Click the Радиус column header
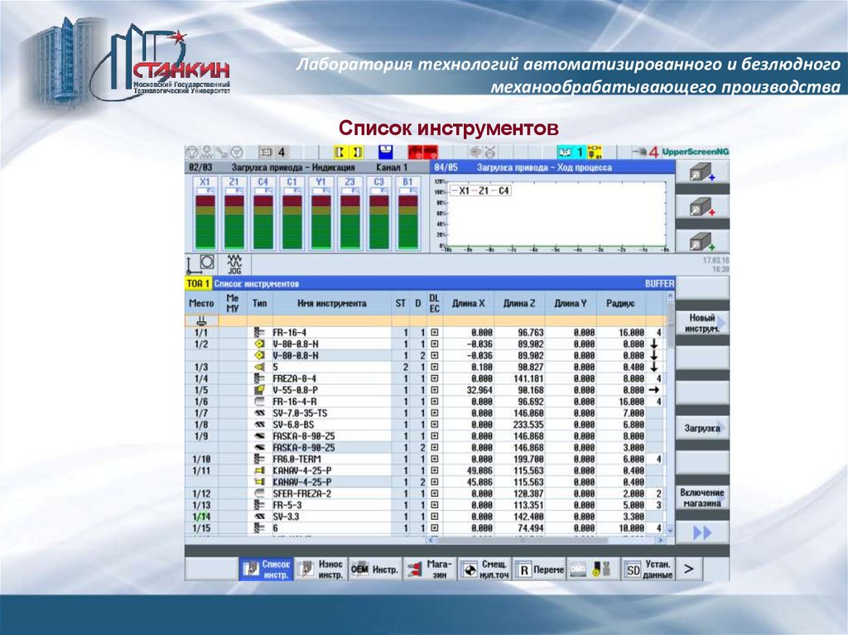Image resolution: width=848 pixels, height=635 pixels. pyautogui.click(x=620, y=304)
